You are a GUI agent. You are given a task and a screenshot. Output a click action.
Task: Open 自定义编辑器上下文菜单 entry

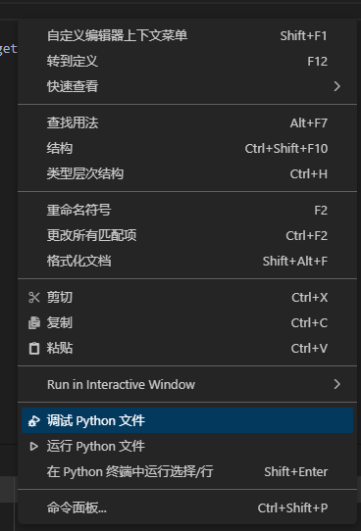[x=187, y=35]
